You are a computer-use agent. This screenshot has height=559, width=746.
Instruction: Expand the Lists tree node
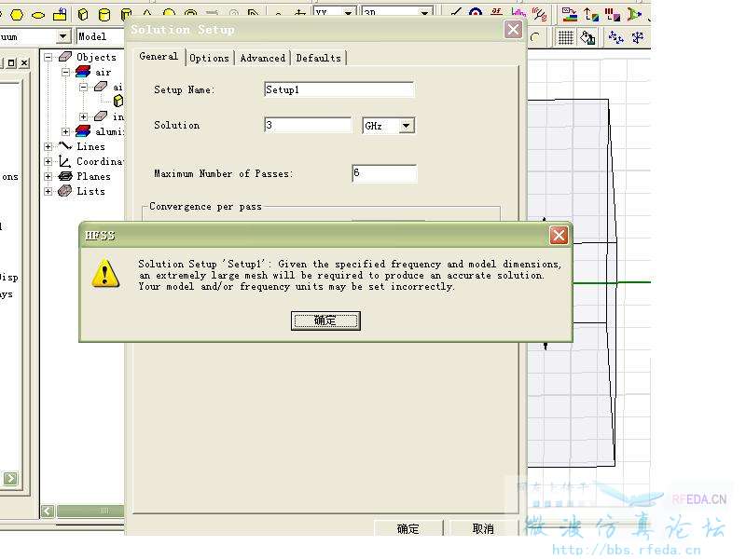[48, 191]
